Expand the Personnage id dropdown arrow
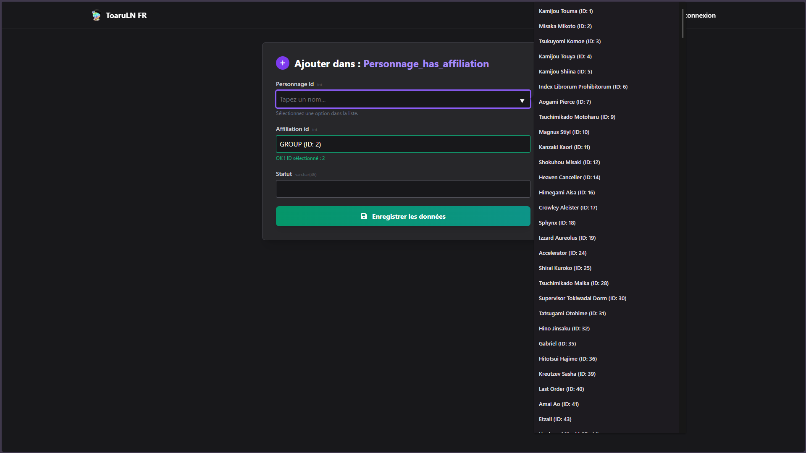Screen dimensions: 806x453 click(522, 101)
